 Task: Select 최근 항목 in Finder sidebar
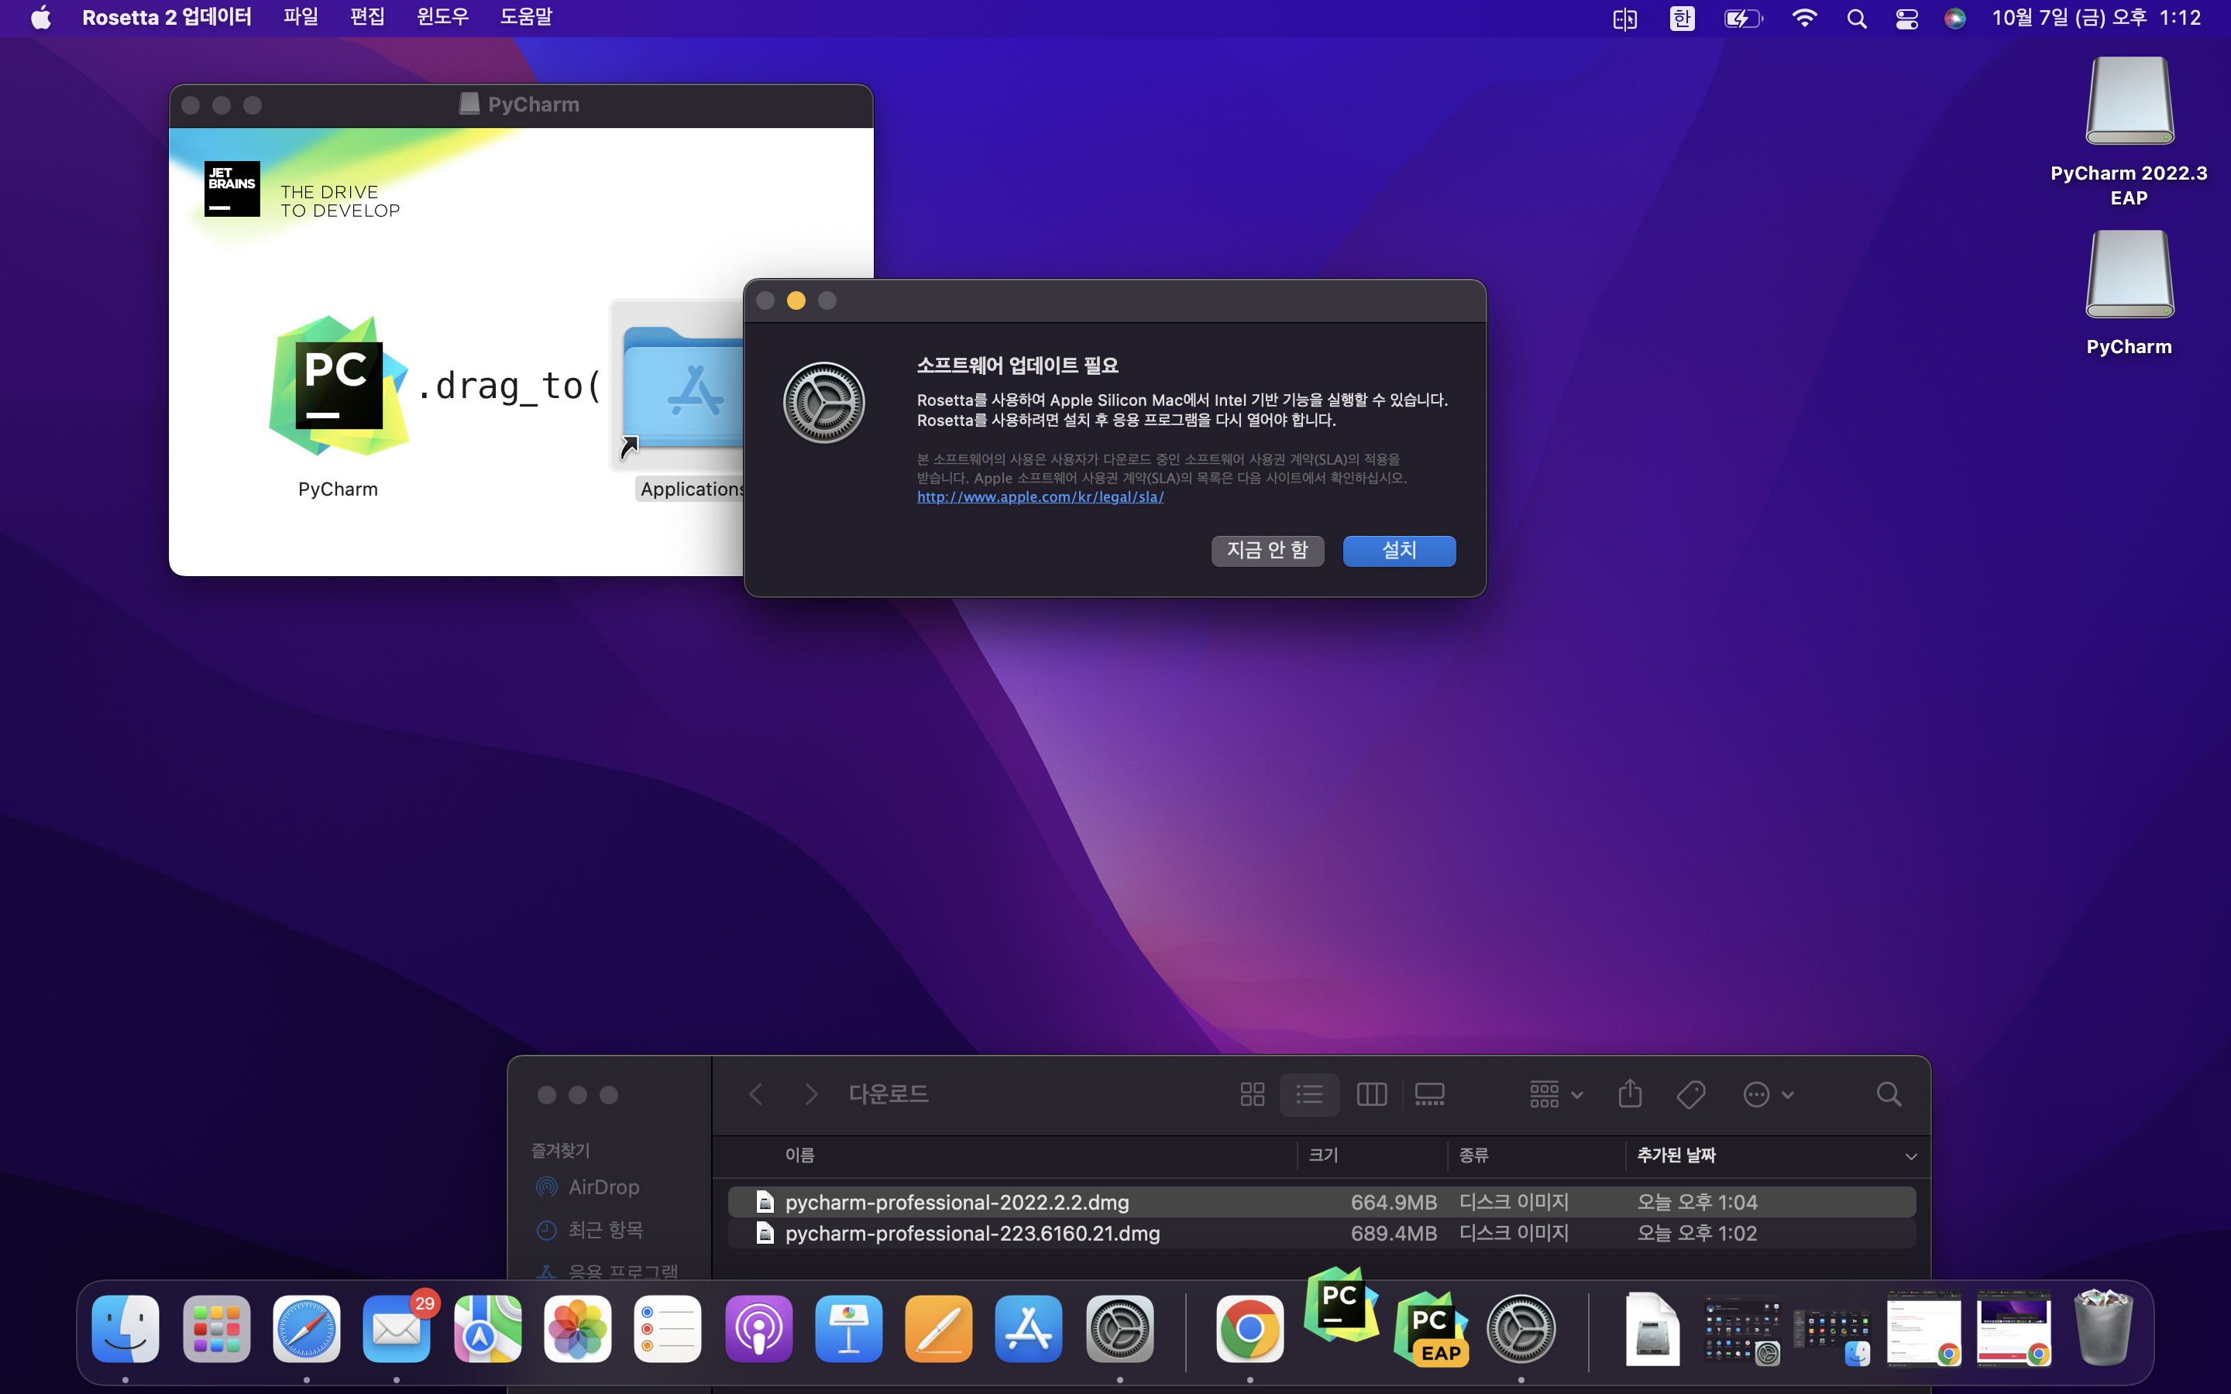click(x=589, y=1230)
